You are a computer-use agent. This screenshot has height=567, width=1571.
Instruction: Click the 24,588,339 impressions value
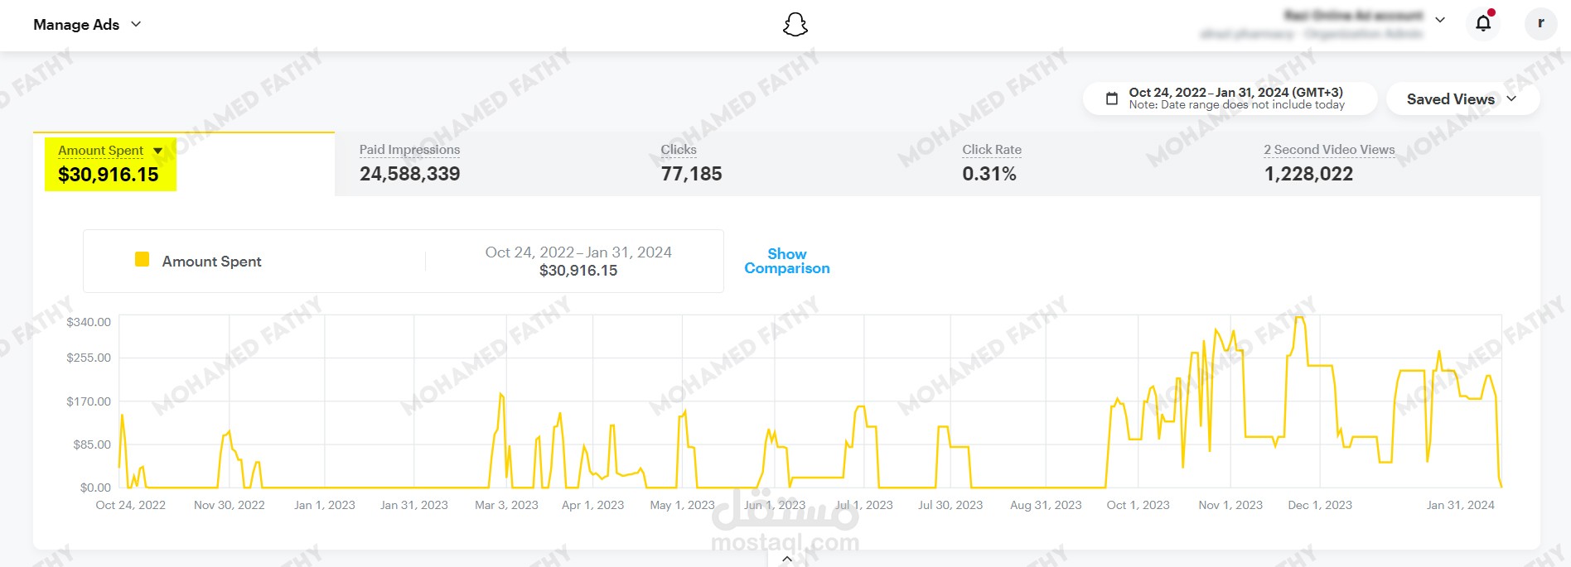coord(409,174)
